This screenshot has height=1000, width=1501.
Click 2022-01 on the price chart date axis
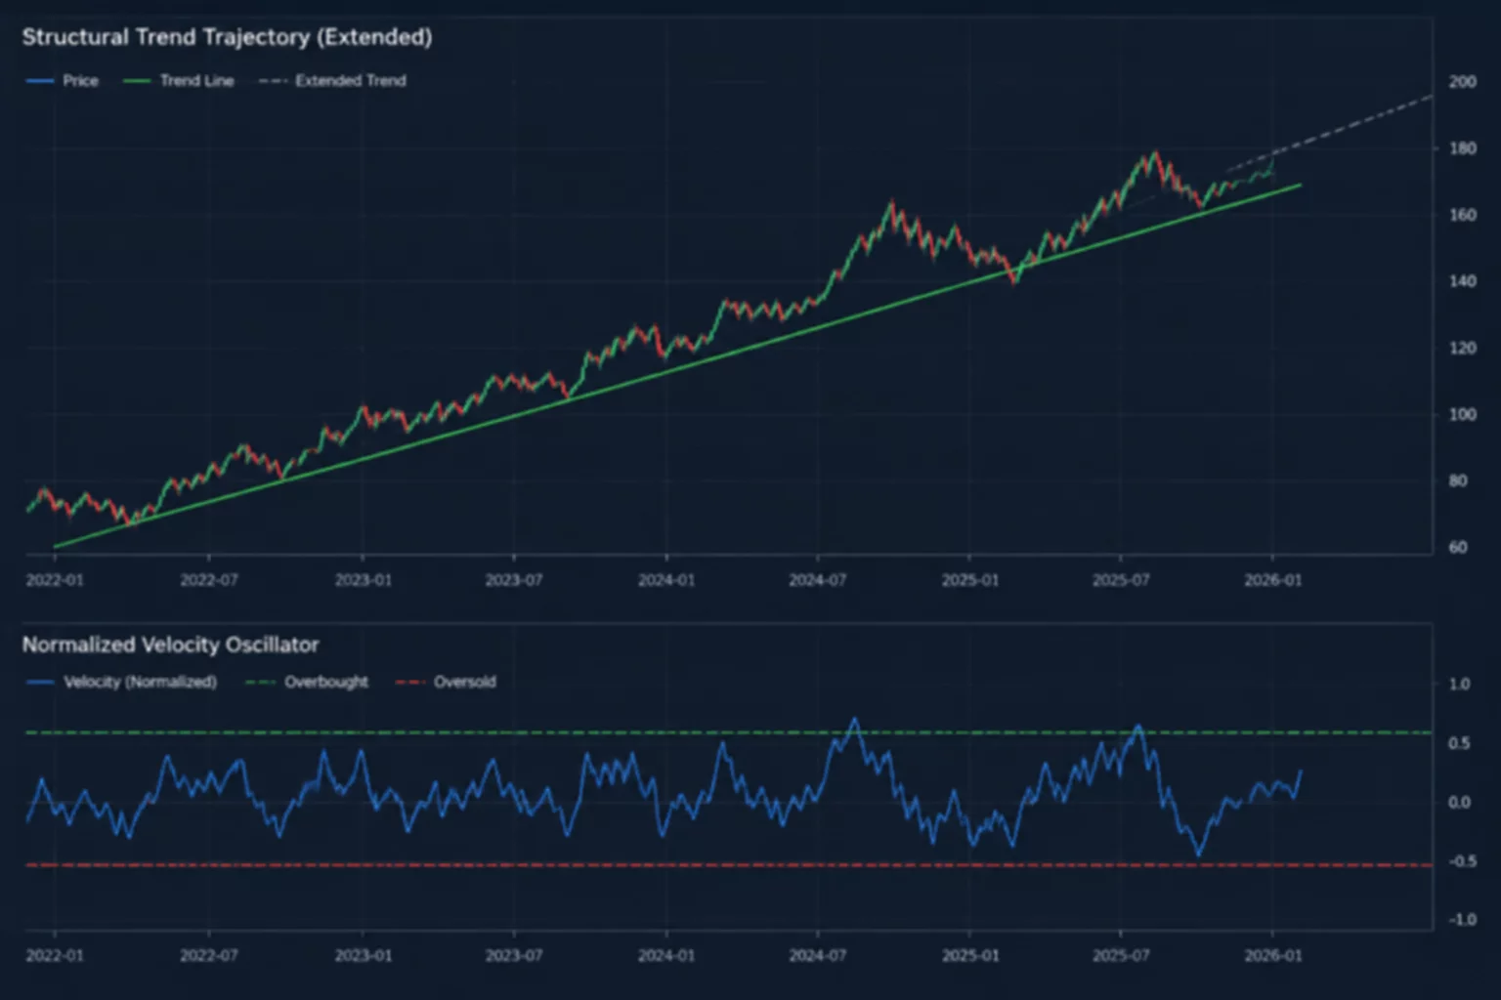(x=55, y=580)
